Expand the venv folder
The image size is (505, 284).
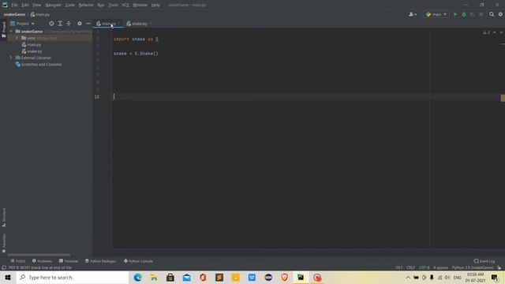pyautogui.click(x=17, y=38)
